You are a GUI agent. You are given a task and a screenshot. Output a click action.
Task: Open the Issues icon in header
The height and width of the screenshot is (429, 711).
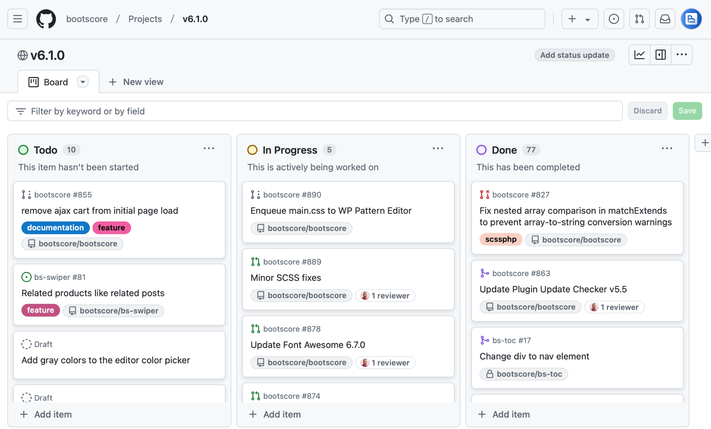[x=614, y=19]
